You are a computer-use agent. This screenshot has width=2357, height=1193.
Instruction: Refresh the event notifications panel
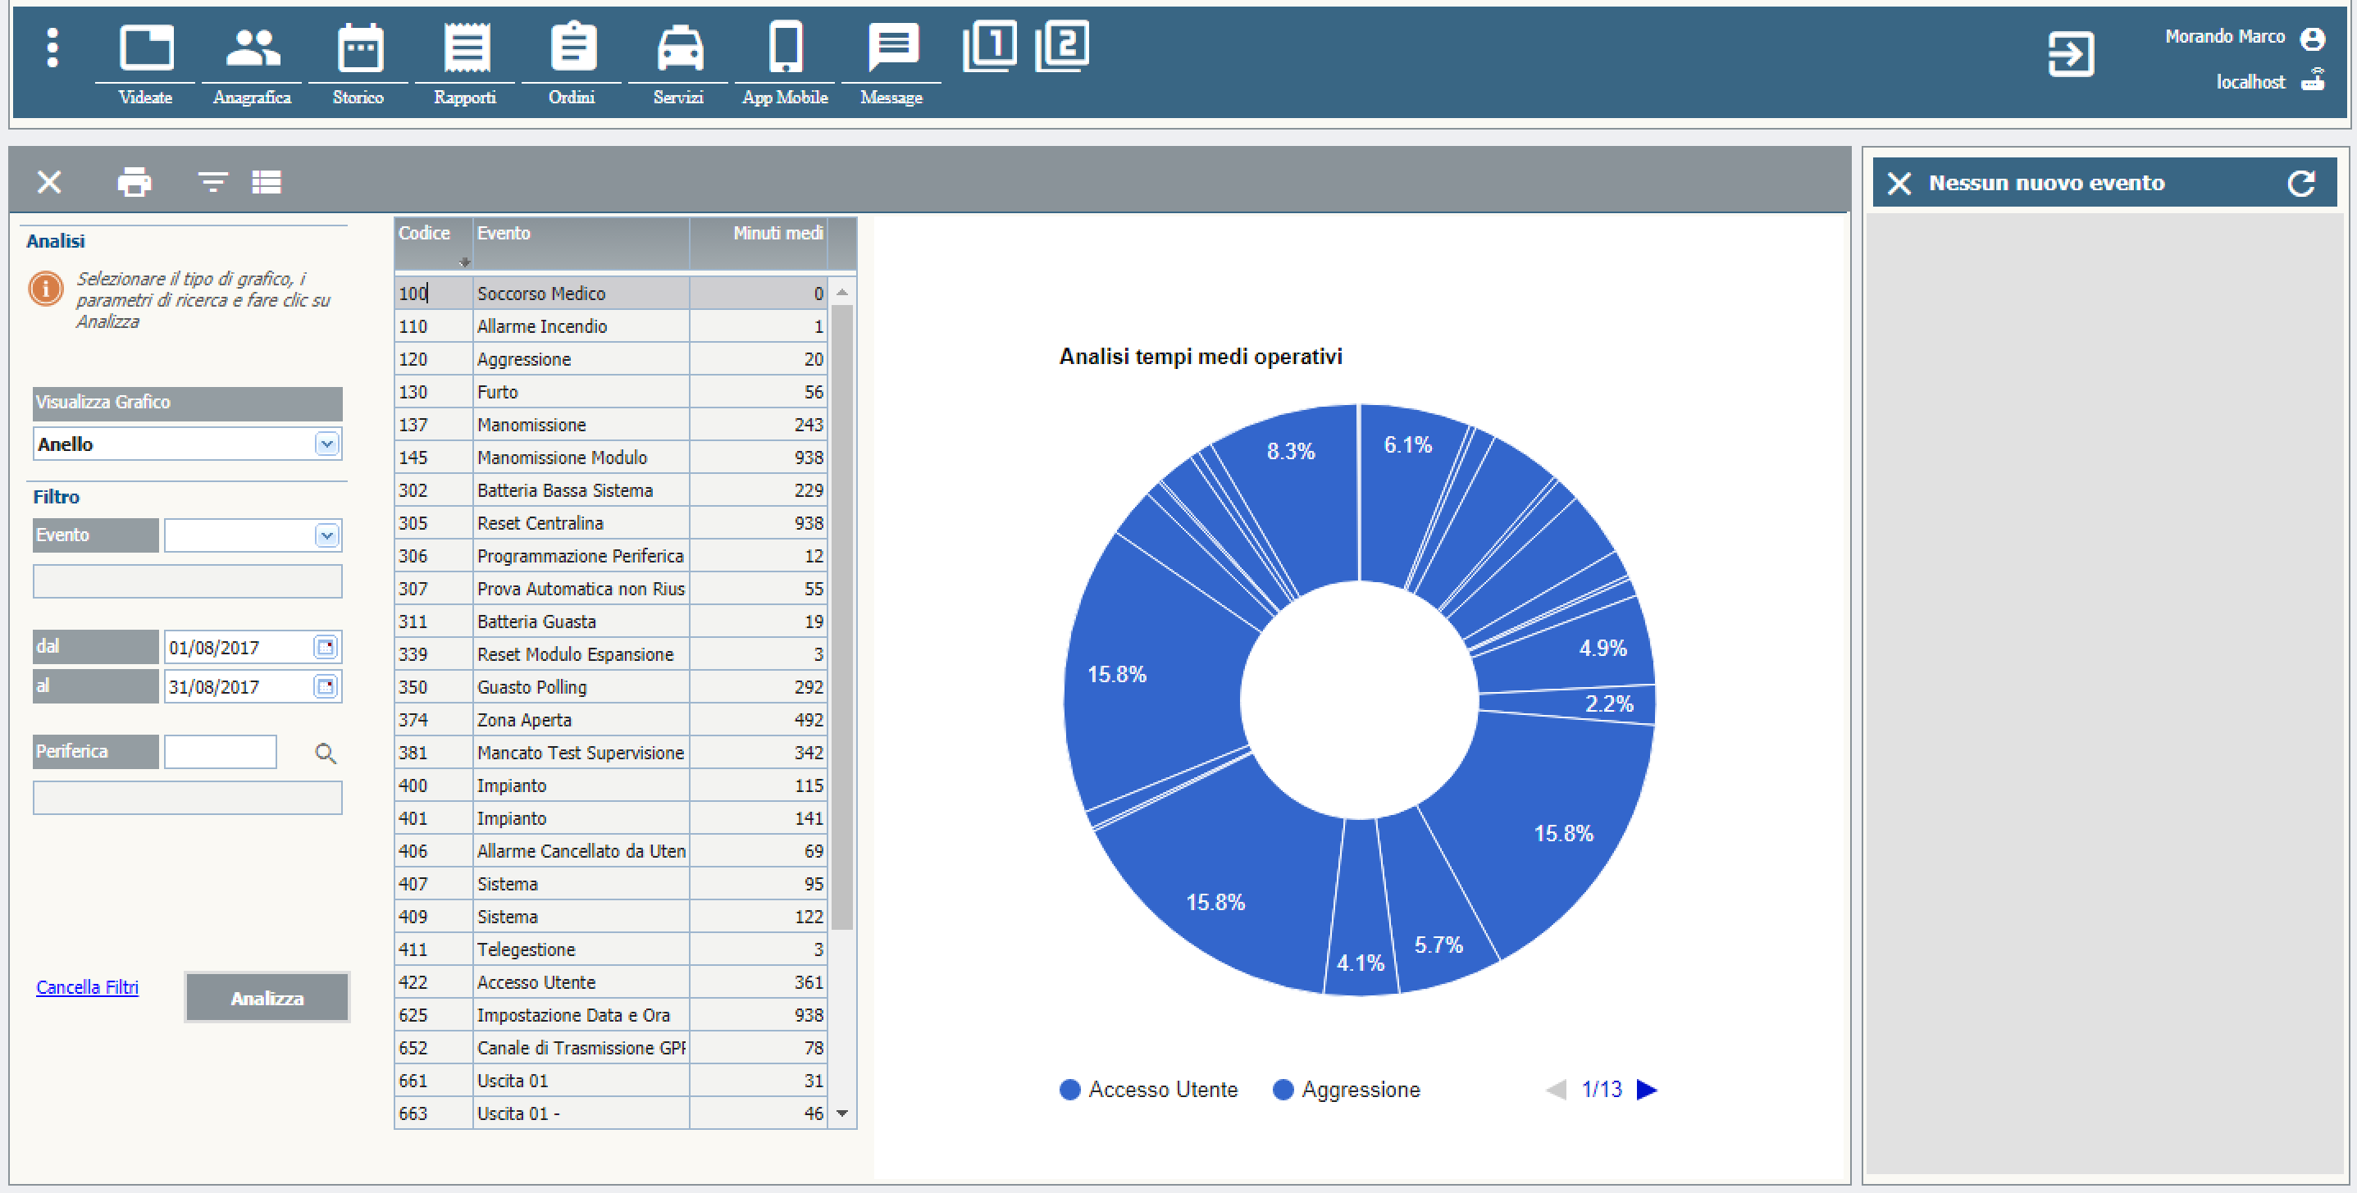coord(2300,183)
